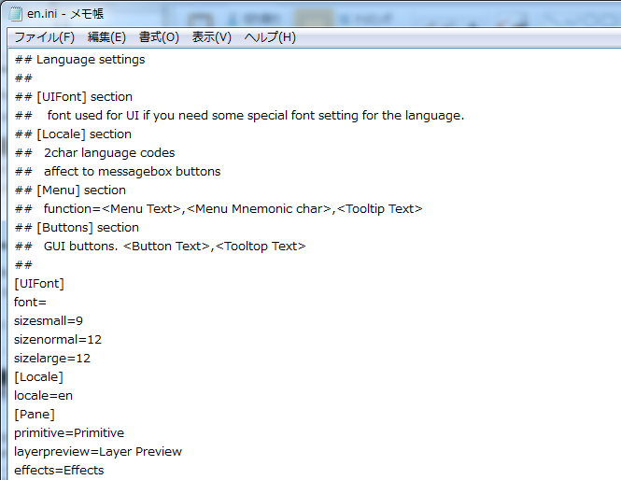Image resolution: width=621 pixels, height=480 pixels.
Task: Open the 編集(E) menu
Action: click(106, 37)
